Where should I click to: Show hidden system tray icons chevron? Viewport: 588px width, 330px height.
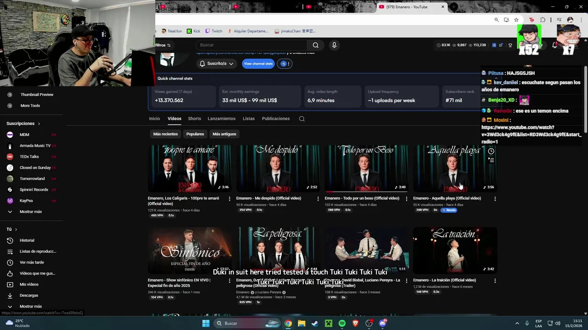[517, 323]
